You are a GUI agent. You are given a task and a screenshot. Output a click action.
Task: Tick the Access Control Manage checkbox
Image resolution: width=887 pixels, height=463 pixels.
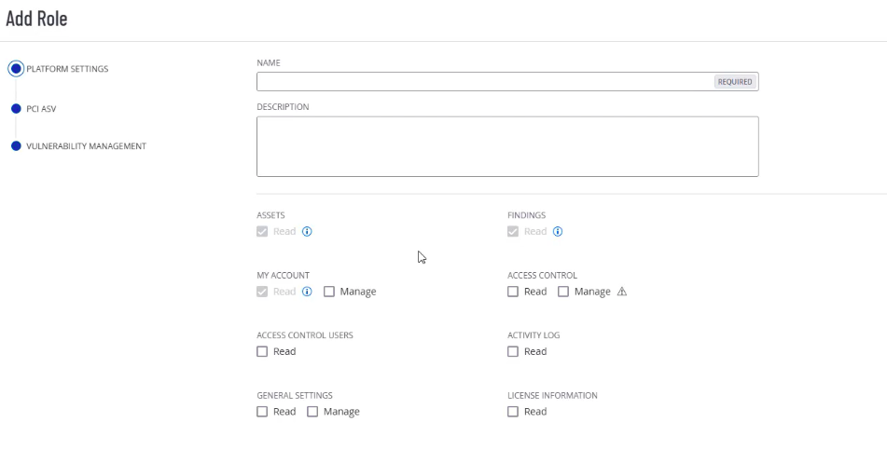pyautogui.click(x=563, y=292)
